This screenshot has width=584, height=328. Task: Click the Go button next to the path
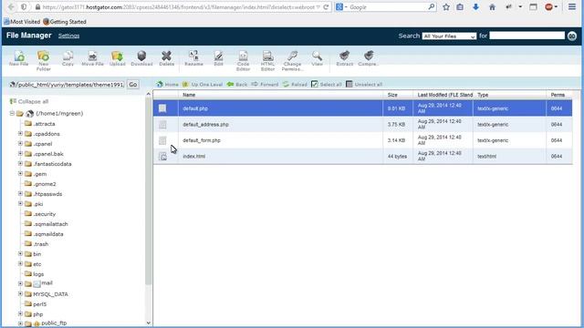tap(133, 85)
